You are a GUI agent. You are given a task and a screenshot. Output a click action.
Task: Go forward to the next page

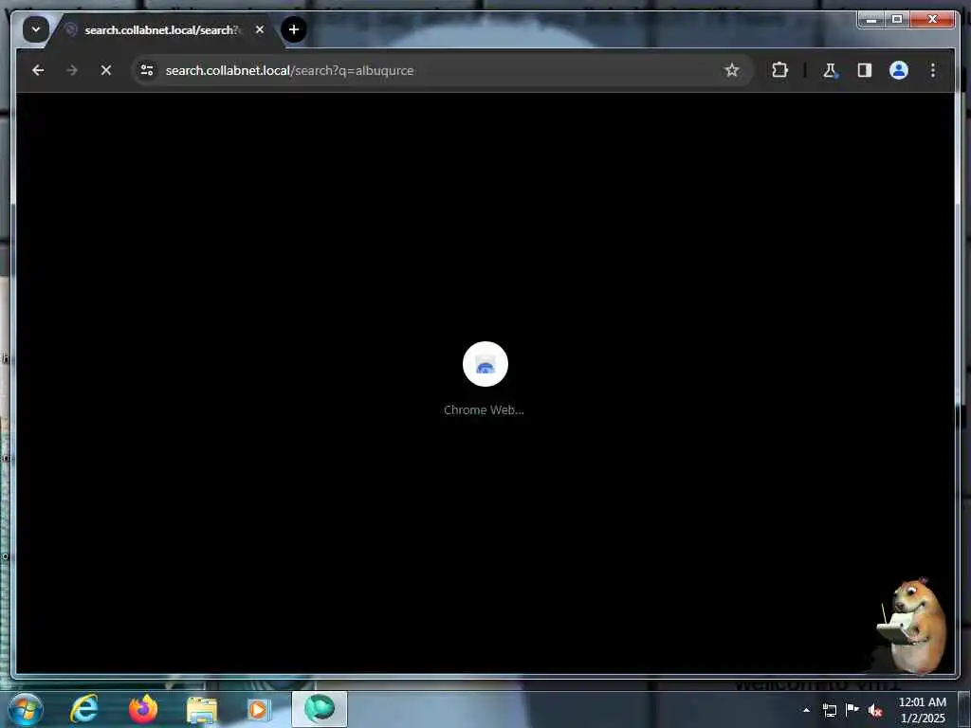pos(72,70)
